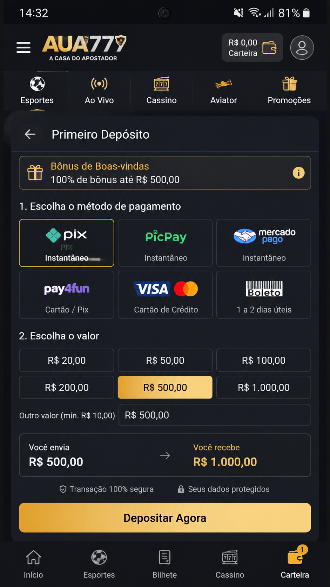The width and height of the screenshot is (330, 587).
Task: Go back using the left arrow
Action: click(30, 134)
